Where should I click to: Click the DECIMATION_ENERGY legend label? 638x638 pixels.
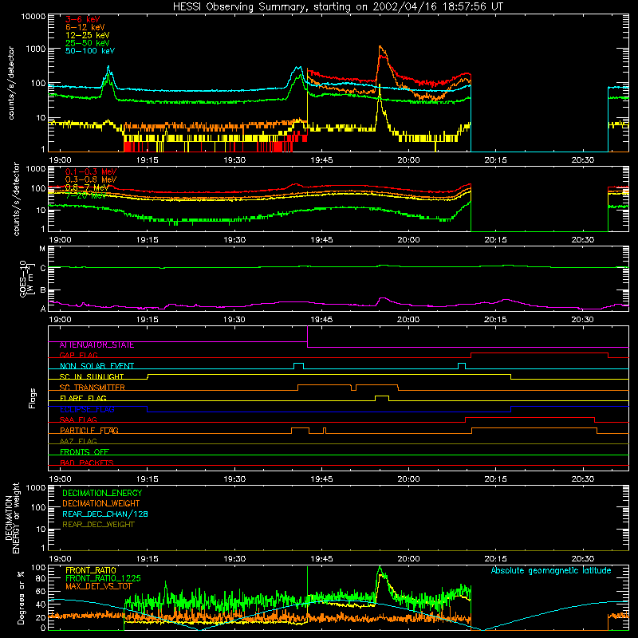tap(102, 493)
